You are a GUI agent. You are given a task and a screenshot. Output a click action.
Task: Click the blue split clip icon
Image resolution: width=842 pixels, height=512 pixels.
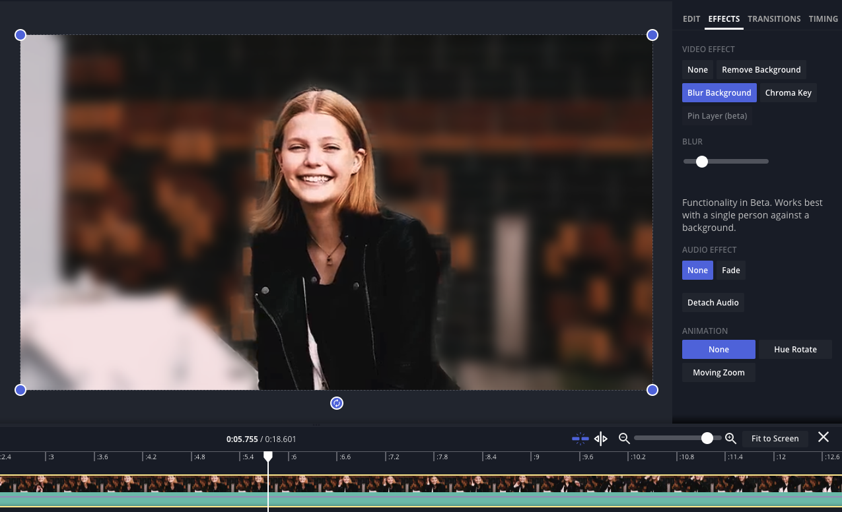[580, 438]
